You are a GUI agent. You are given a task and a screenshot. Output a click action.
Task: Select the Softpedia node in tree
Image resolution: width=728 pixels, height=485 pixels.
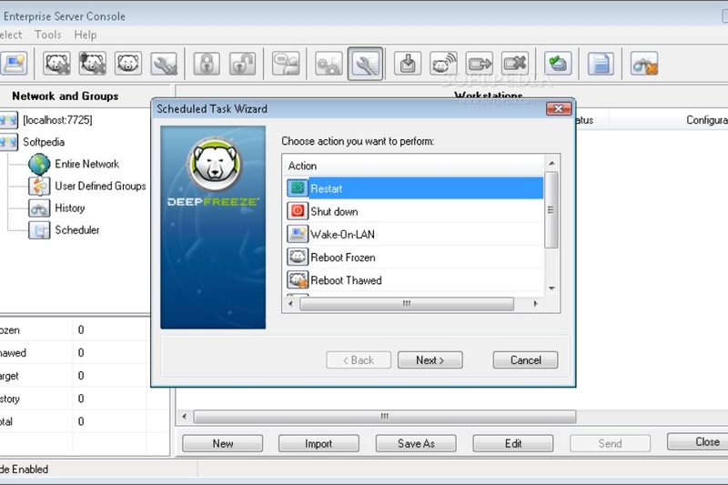point(44,142)
